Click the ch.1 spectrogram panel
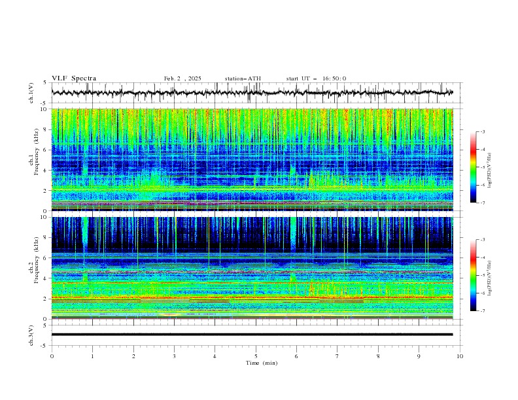518x400 pixels. coord(252,159)
